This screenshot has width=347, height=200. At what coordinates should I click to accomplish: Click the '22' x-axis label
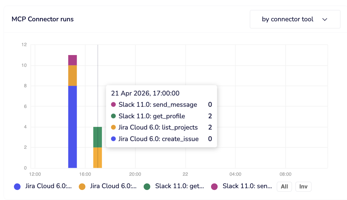[185, 174]
